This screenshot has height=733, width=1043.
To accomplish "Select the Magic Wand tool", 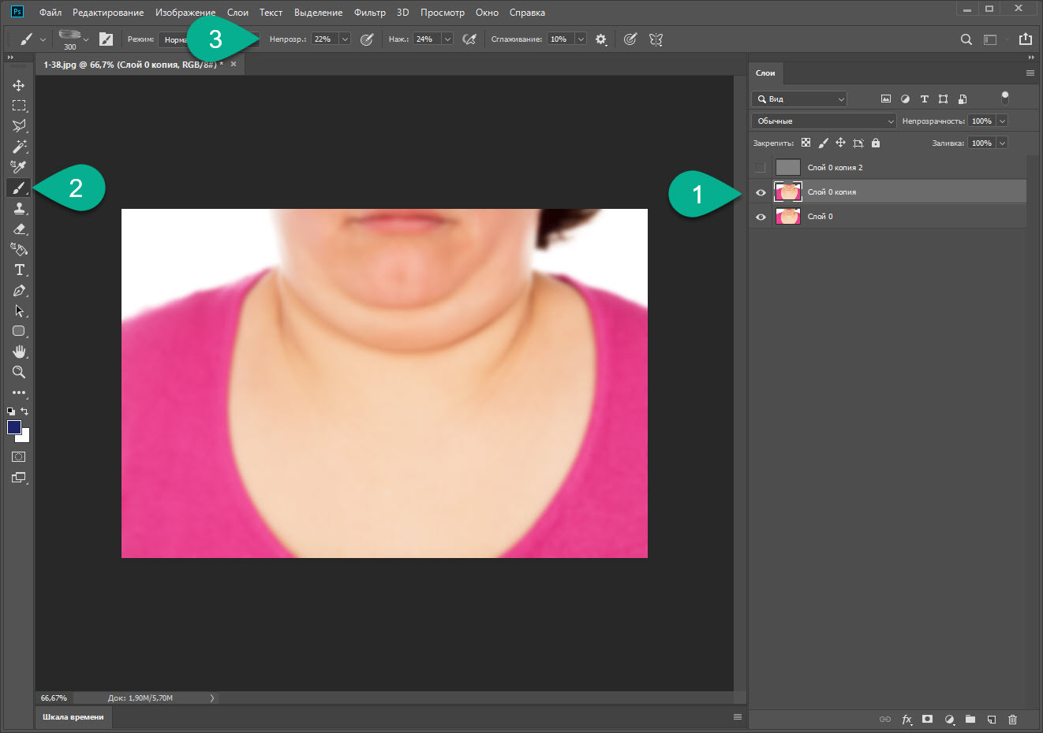I will [x=19, y=147].
